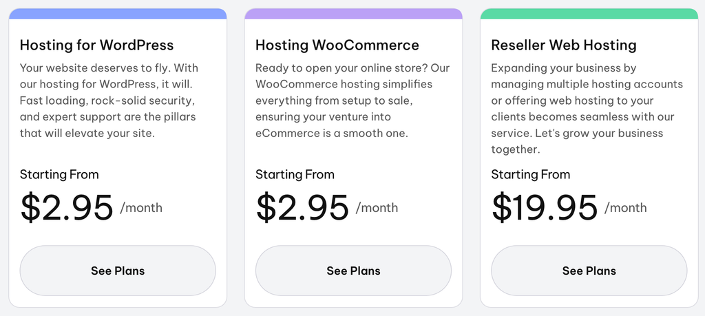Click the $2.95 price on WordPress card
705x316 pixels.
[67, 208]
